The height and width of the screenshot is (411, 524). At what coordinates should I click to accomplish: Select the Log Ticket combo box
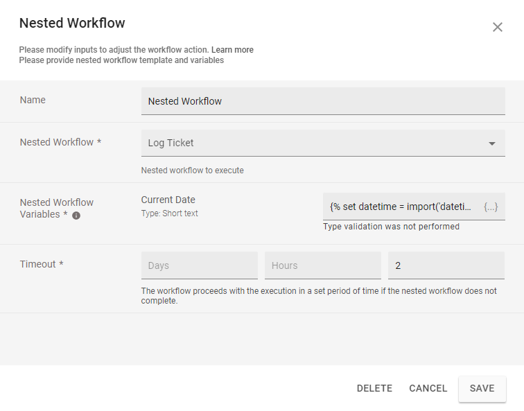(x=312, y=143)
